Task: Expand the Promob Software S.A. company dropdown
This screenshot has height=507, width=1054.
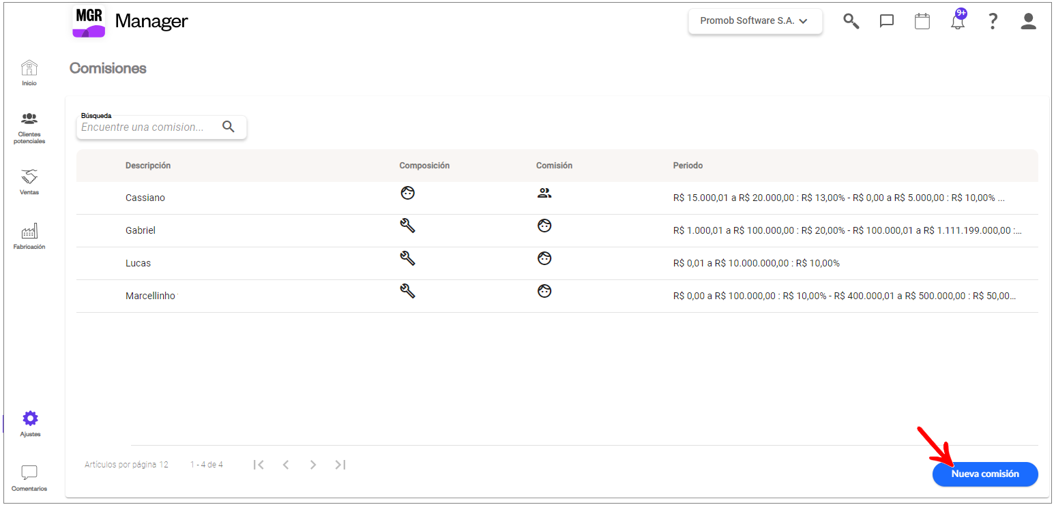Action: coord(755,21)
